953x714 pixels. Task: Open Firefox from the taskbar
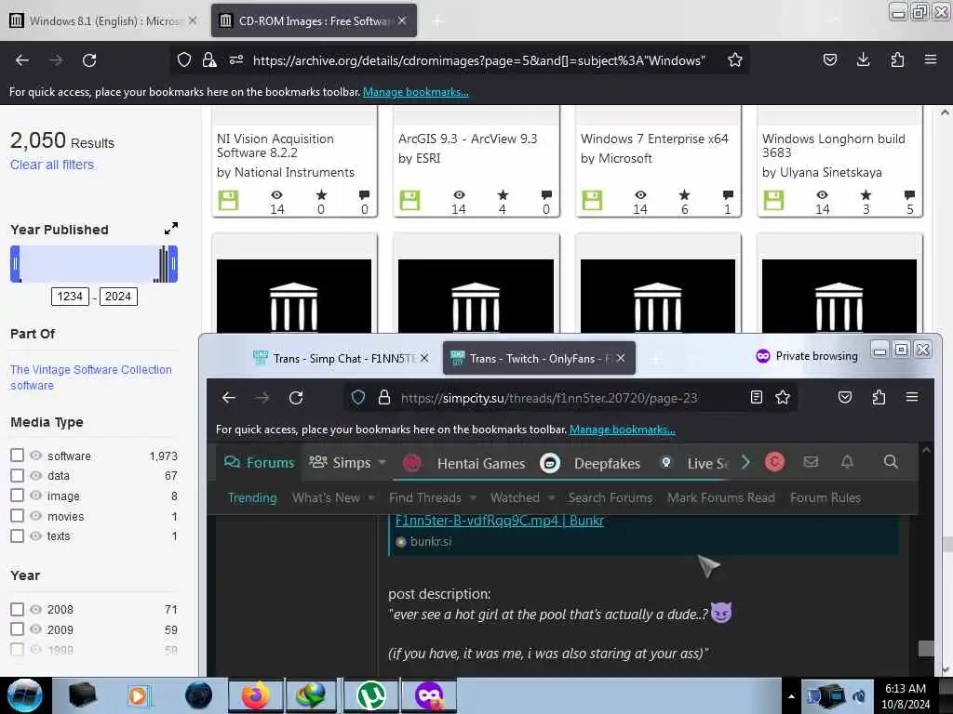point(255,695)
